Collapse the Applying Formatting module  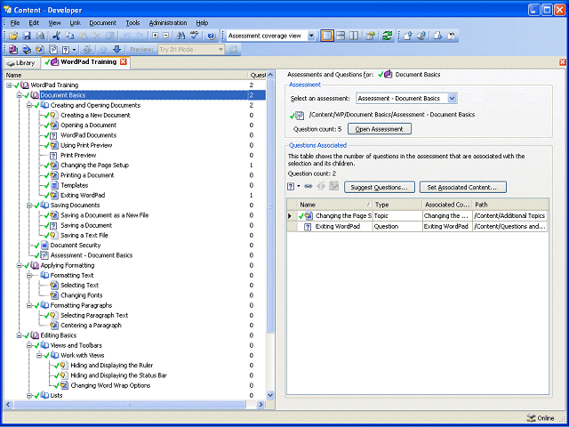click(19, 265)
